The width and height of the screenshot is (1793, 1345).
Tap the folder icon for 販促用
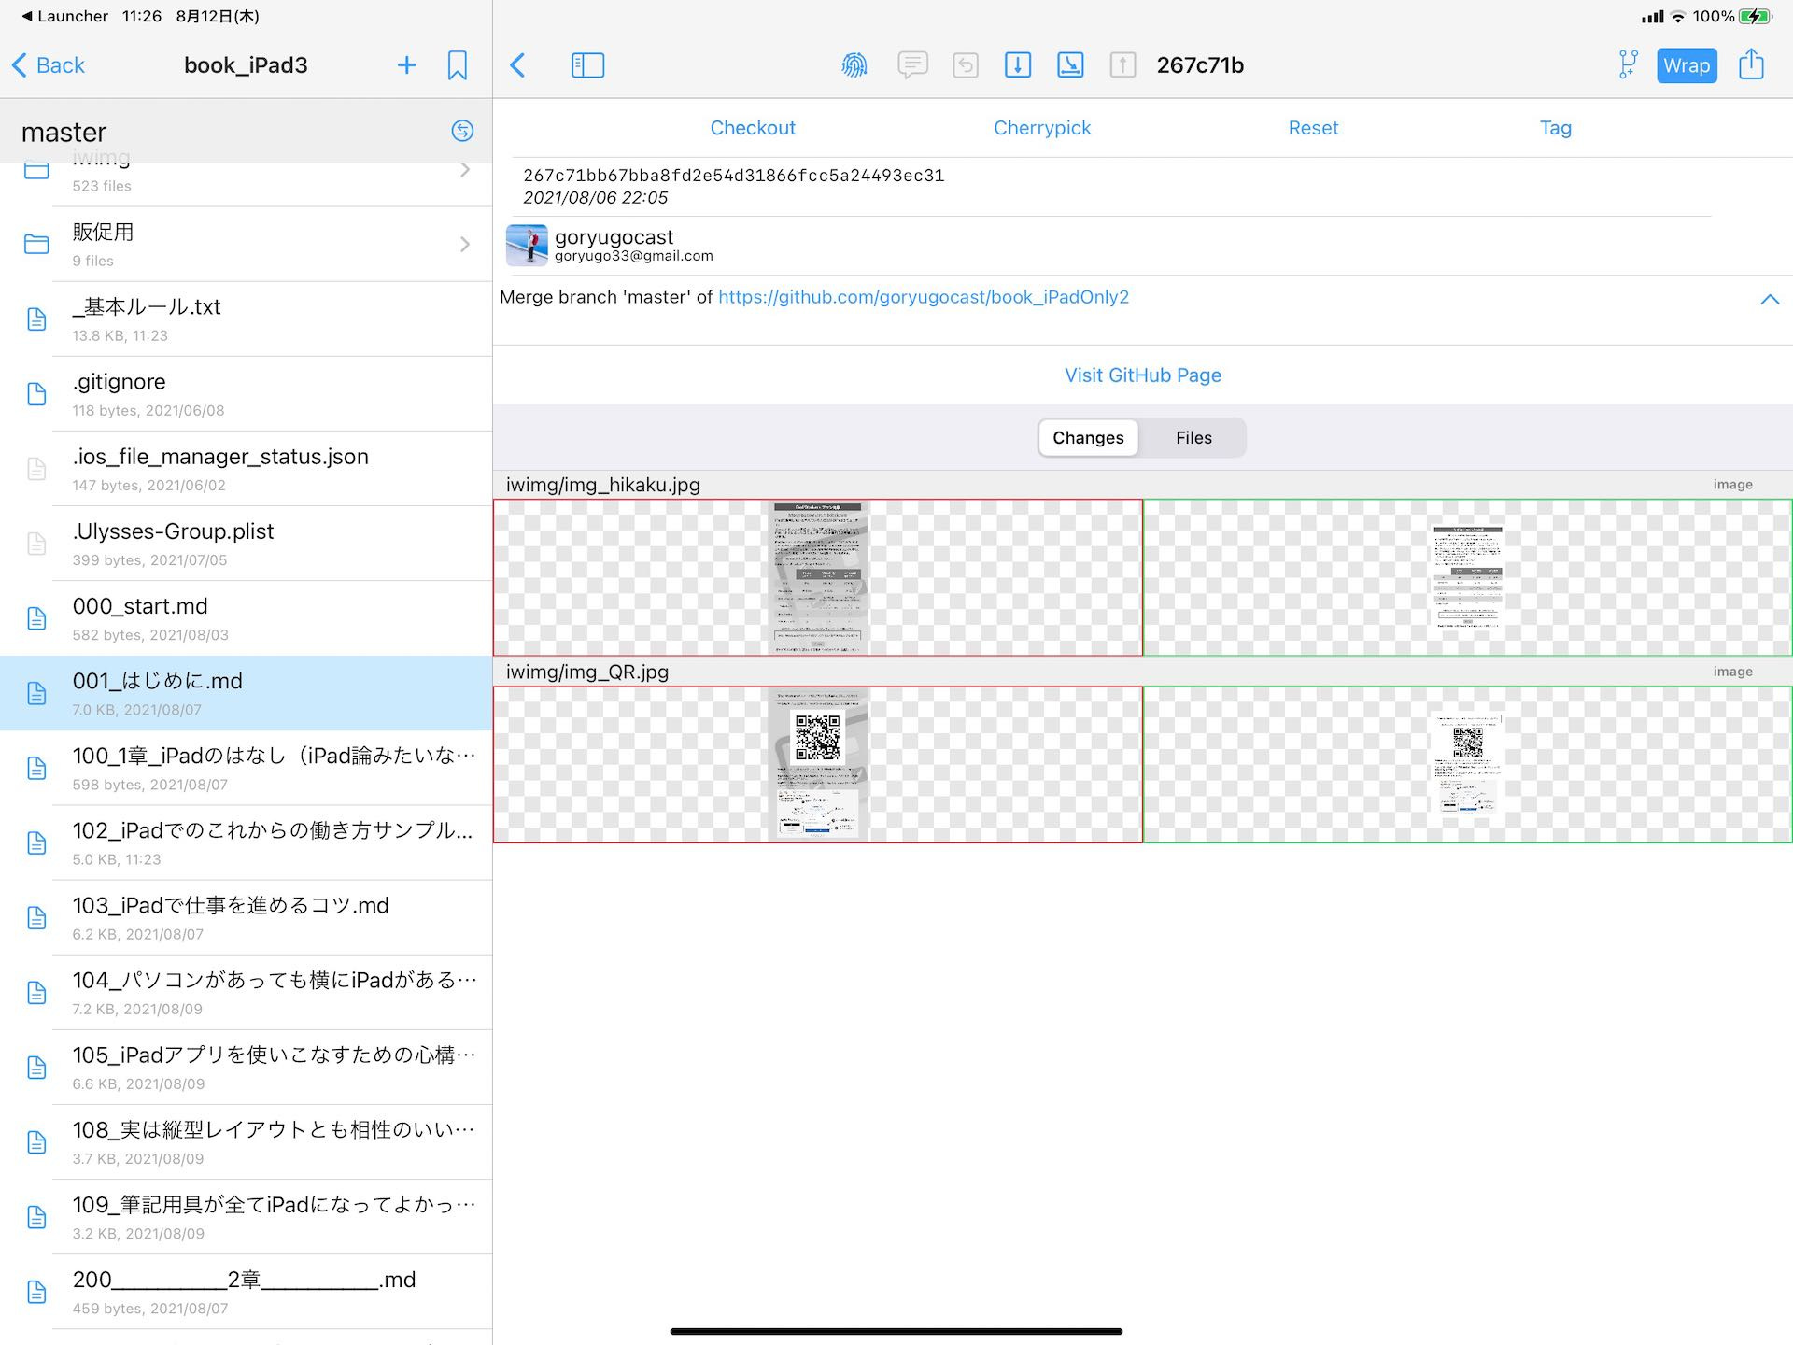(36, 245)
